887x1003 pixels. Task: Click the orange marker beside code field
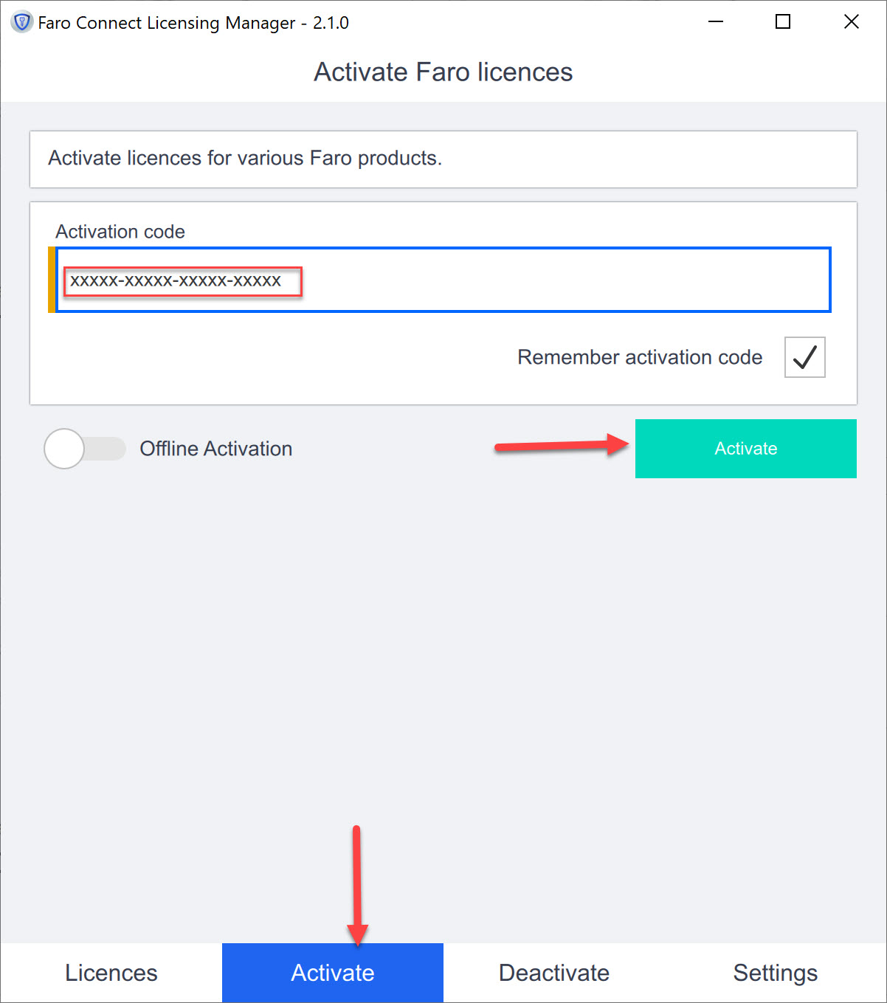point(52,280)
